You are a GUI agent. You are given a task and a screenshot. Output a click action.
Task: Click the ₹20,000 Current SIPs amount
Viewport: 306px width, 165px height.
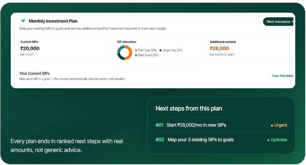click(x=30, y=48)
